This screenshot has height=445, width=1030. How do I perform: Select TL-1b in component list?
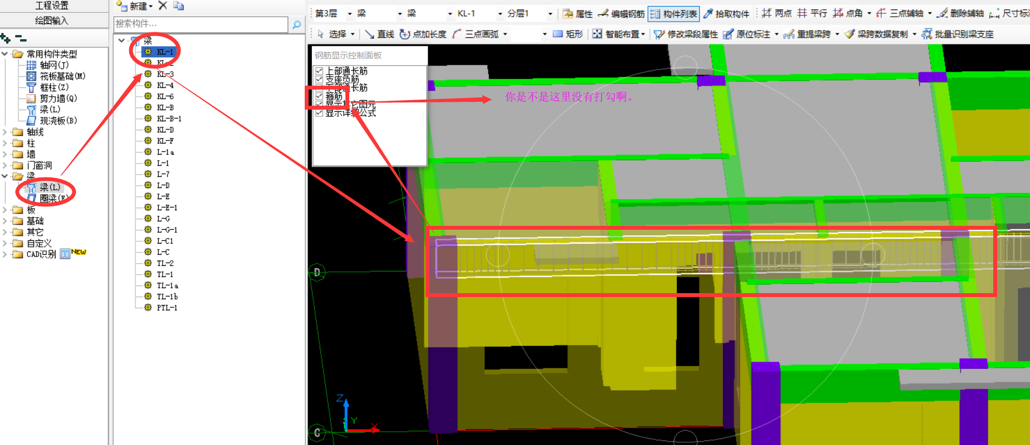pyautogui.click(x=167, y=296)
